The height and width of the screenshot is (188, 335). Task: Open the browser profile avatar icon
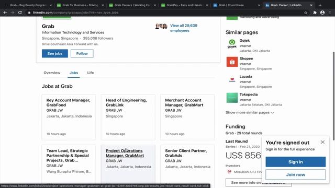[x=322, y=13]
